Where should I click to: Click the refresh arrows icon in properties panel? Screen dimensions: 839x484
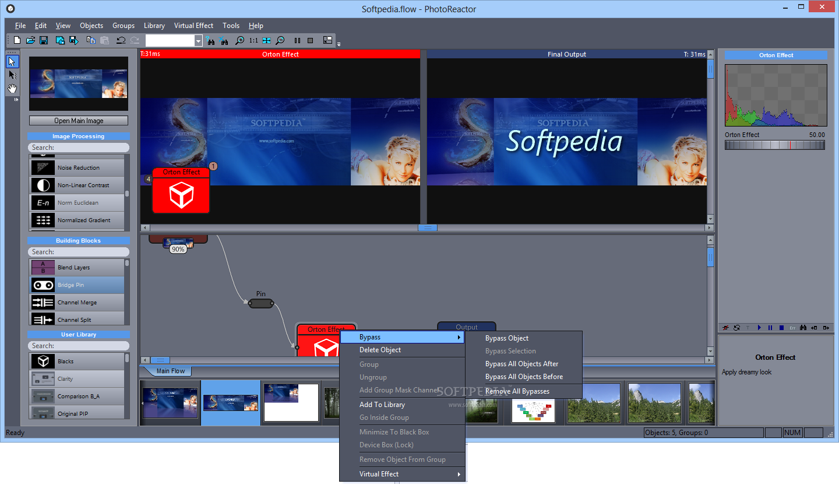coord(737,328)
